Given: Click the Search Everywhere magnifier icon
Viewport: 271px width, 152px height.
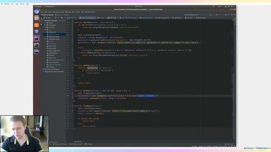Looking at the screenshot, I should (x=235, y=15).
